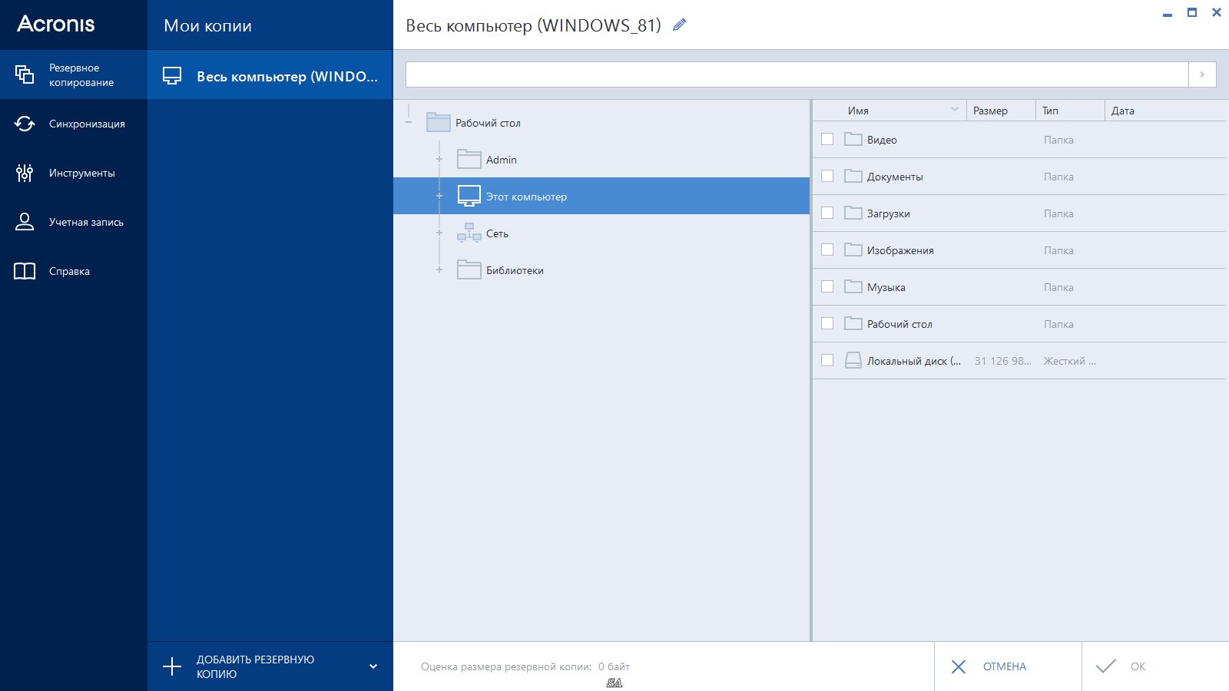1229x691 pixels.
Task: Click the Загрузки folder icon in list
Action: click(853, 213)
